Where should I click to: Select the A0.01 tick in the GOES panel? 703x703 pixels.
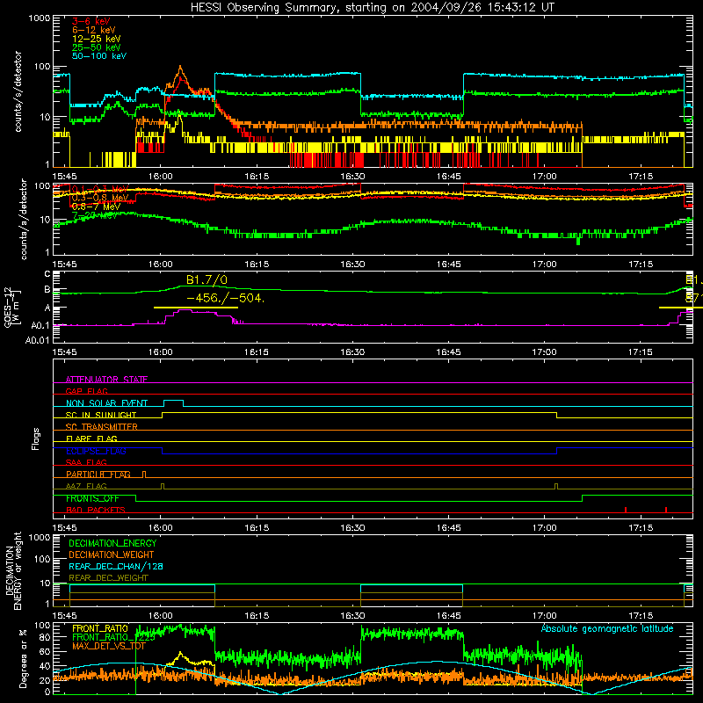37,340
